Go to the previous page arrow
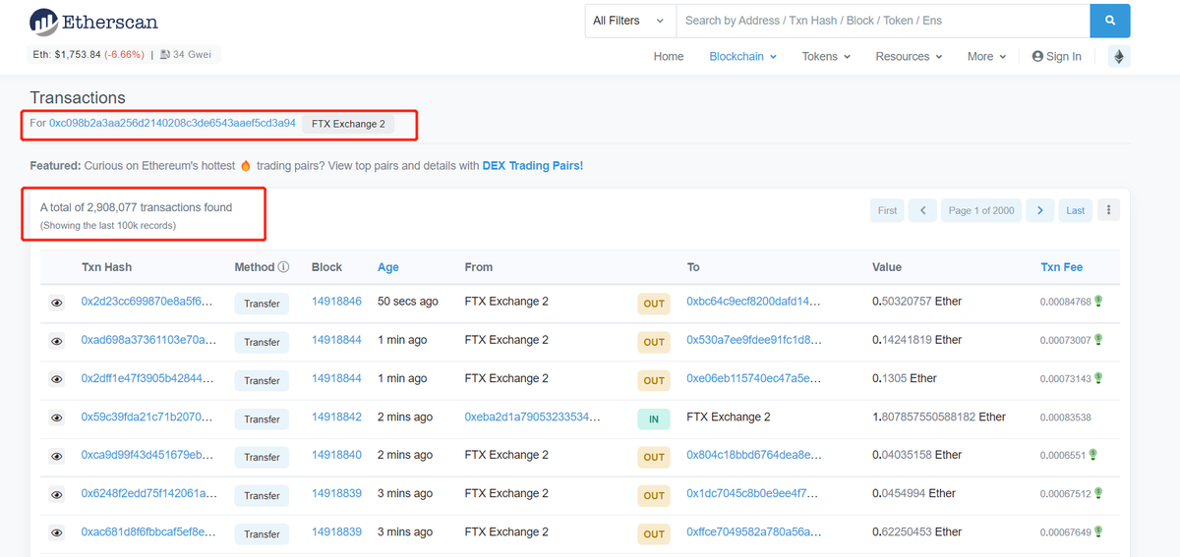 tap(922, 210)
